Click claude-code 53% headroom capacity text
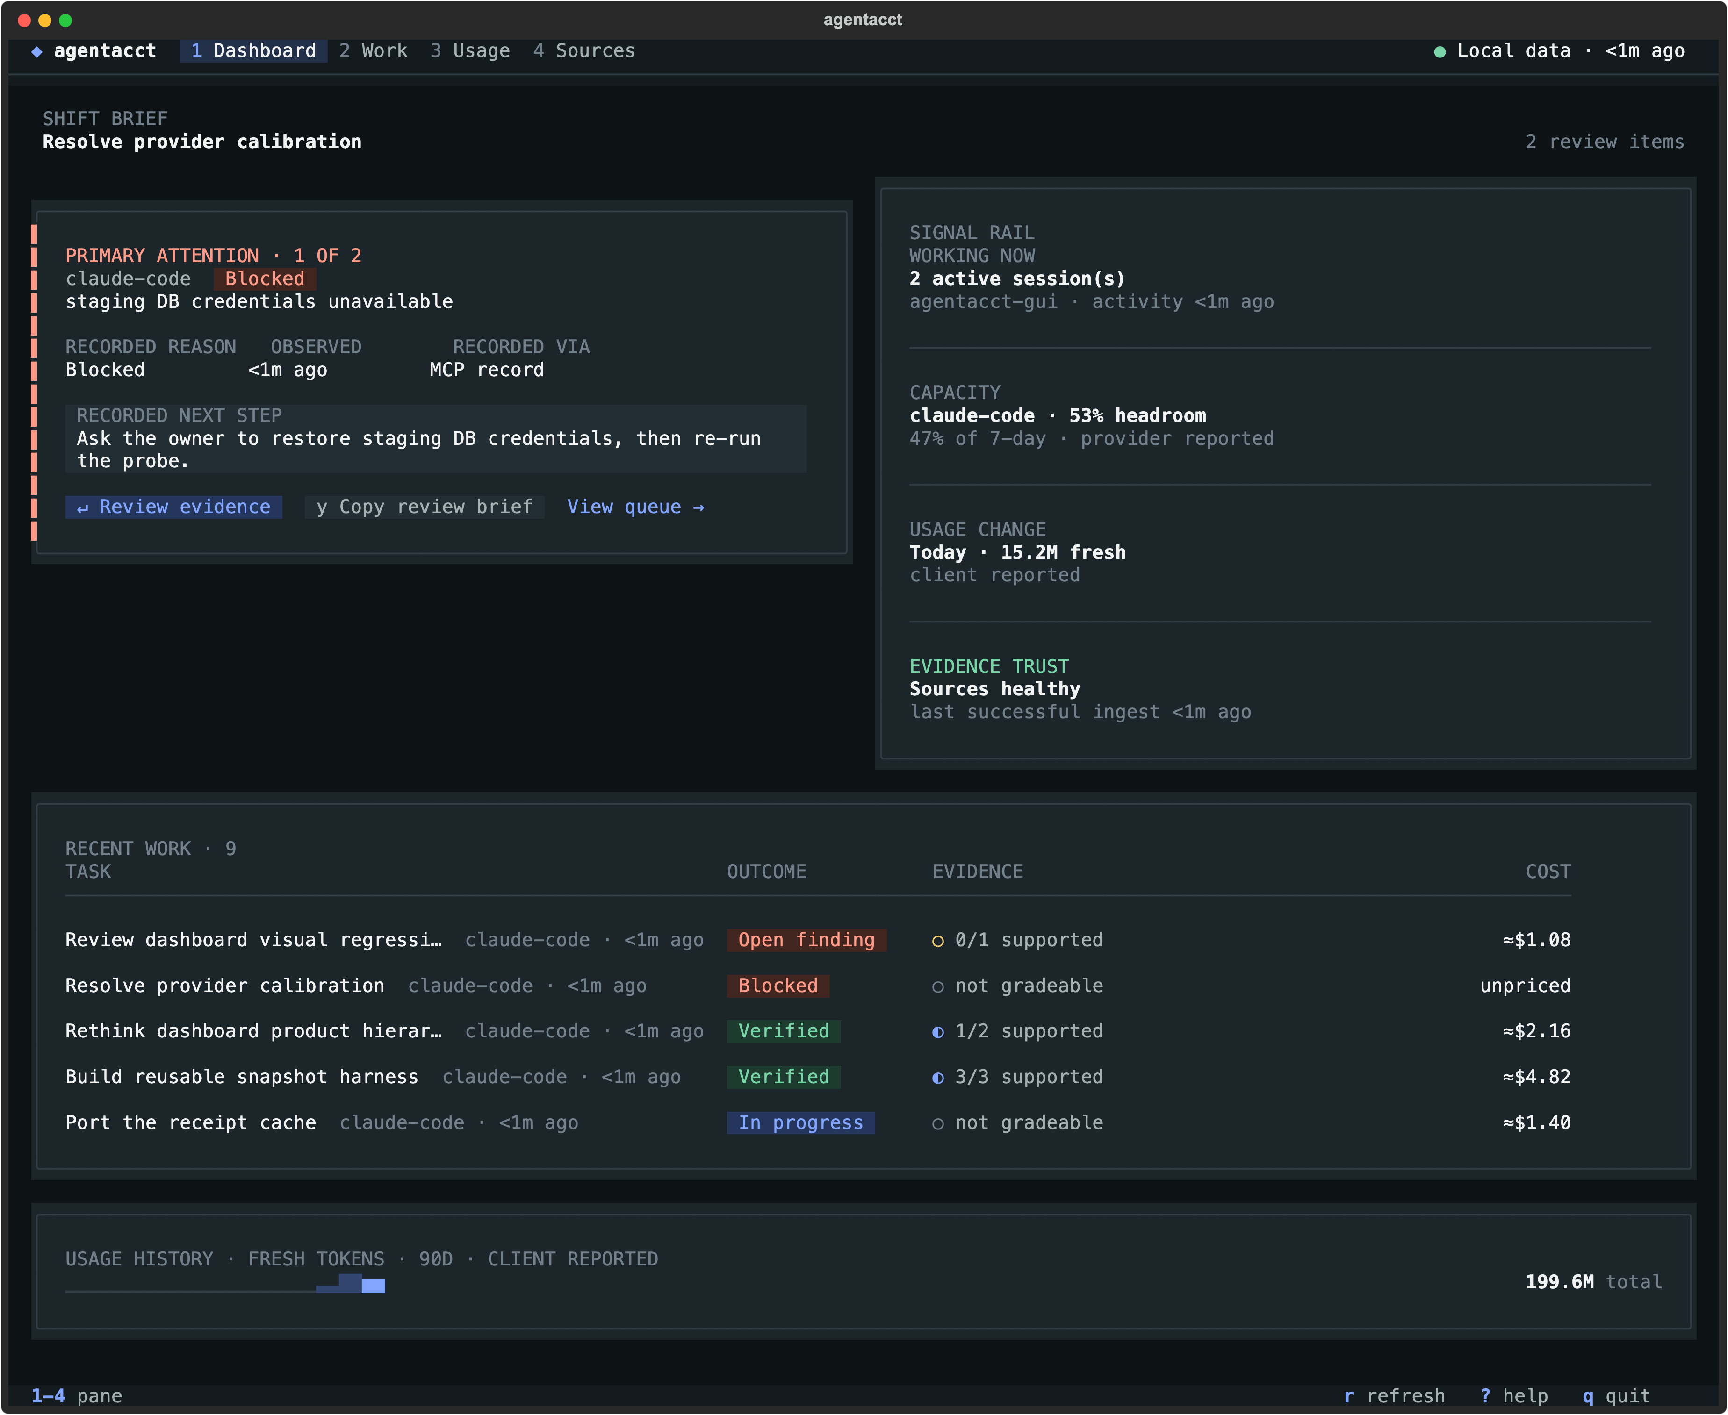Image resolution: width=1728 pixels, height=1415 pixels. pos(1057,416)
